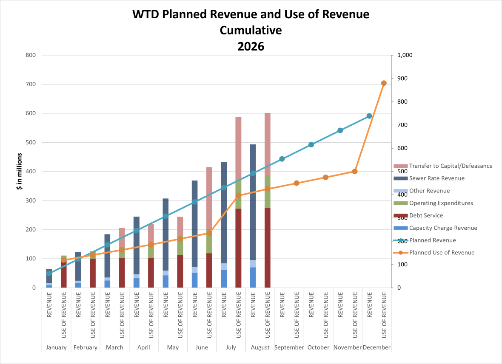Select legend text 'Other Revenue'
This screenshot has width=502, height=364.
tap(429, 191)
